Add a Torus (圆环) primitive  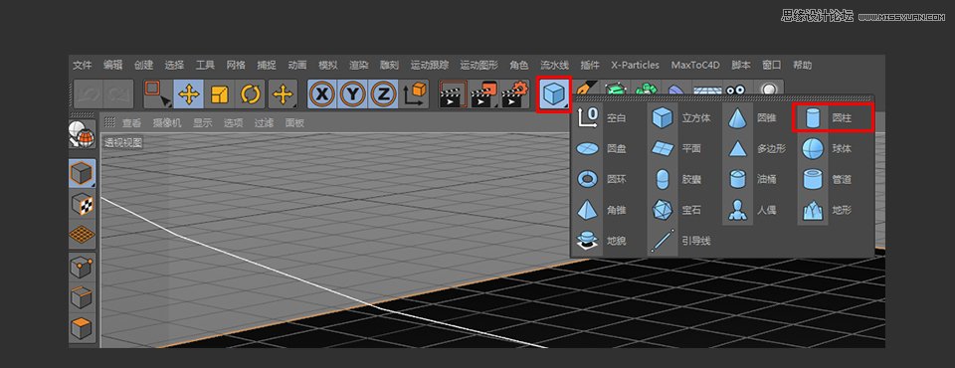(602, 180)
